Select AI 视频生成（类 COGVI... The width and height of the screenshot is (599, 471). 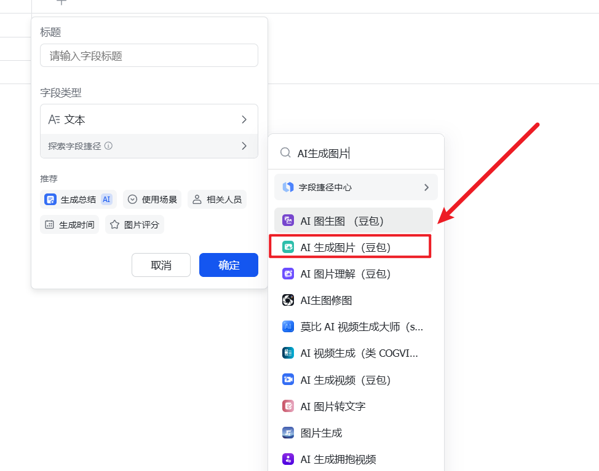click(354, 353)
